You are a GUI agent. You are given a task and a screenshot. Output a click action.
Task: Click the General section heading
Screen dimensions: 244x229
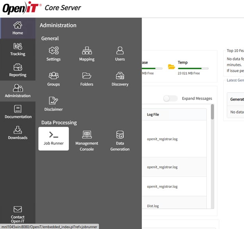coord(50,38)
